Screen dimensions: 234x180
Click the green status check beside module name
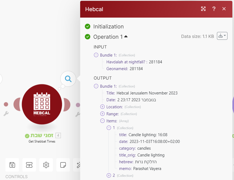click(x=27, y=136)
